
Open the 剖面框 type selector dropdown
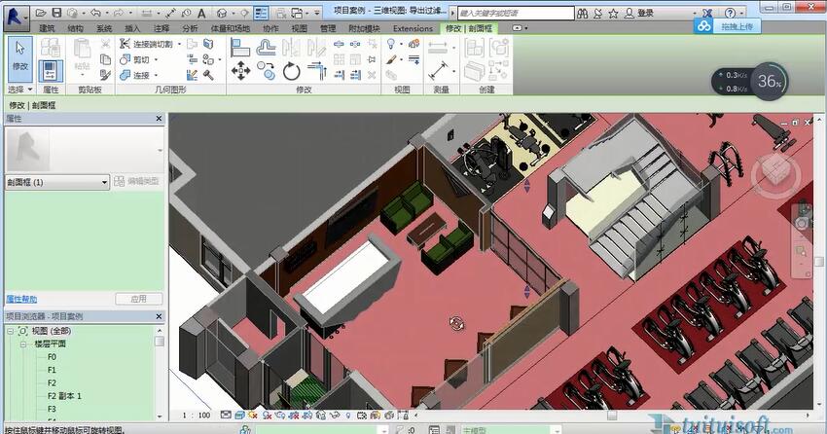click(x=104, y=182)
